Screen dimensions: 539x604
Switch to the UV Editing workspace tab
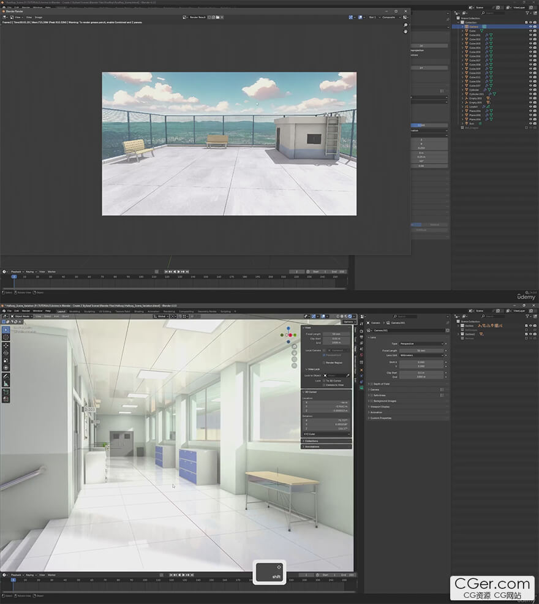pos(105,311)
